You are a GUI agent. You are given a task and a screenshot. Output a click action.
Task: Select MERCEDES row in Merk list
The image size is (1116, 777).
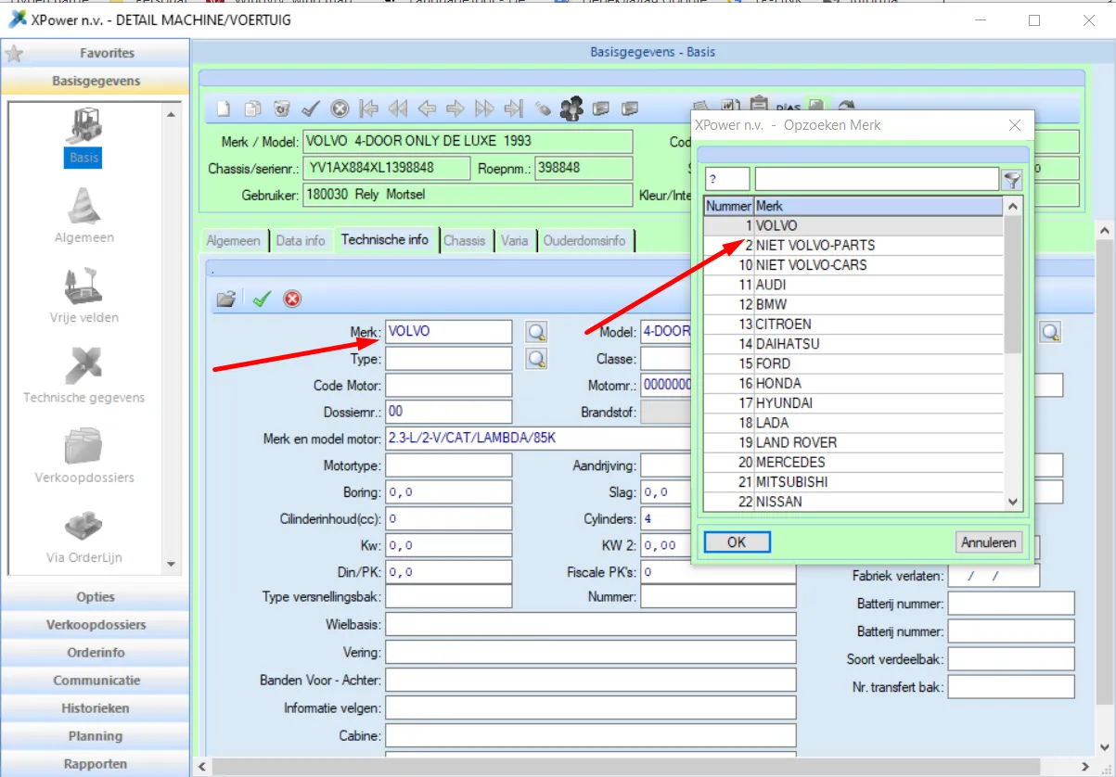coord(853,462)
